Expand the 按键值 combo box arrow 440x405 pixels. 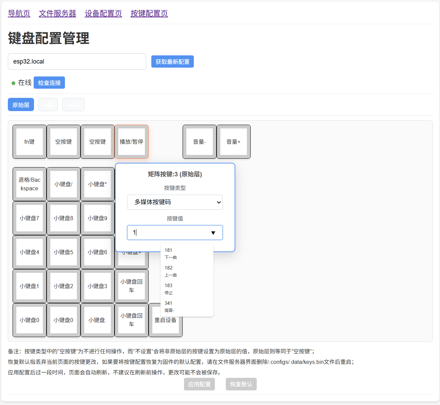click(x=213, y=233)
